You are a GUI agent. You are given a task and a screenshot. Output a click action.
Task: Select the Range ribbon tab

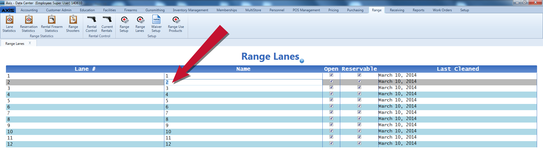point(377,10)
